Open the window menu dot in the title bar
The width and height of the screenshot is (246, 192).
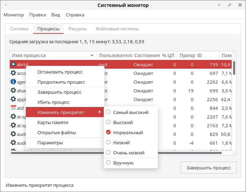(x=7, y=5)
